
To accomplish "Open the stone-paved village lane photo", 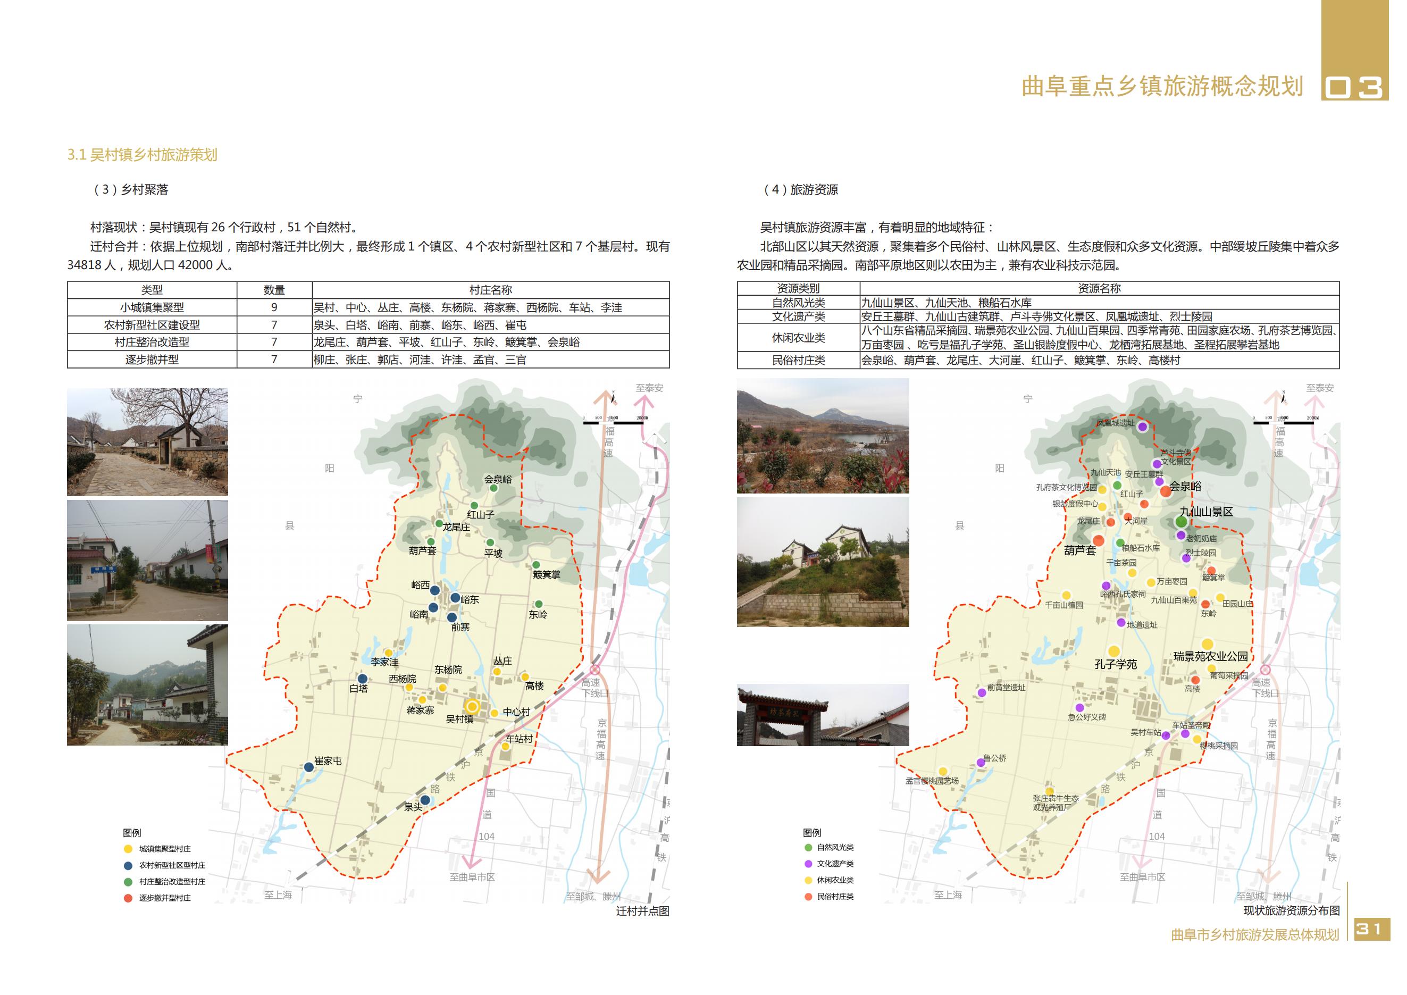I will [147, 442].
